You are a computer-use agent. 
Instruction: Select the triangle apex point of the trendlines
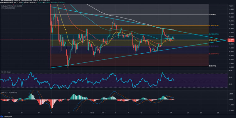226,40
